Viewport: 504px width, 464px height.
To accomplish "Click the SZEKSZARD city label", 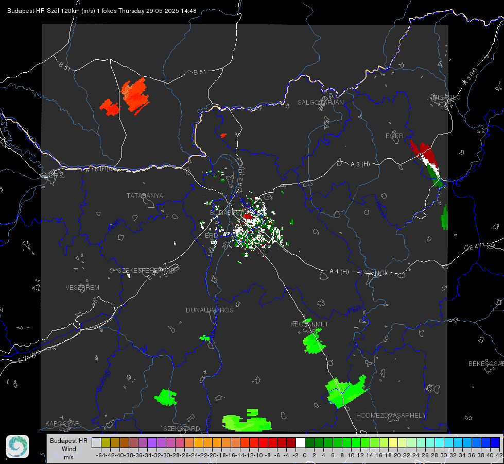I will (182, 428).
